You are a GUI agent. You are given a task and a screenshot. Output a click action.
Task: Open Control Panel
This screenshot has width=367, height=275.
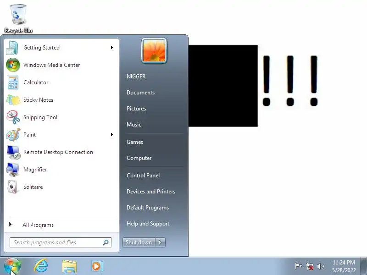click(143, 176)
